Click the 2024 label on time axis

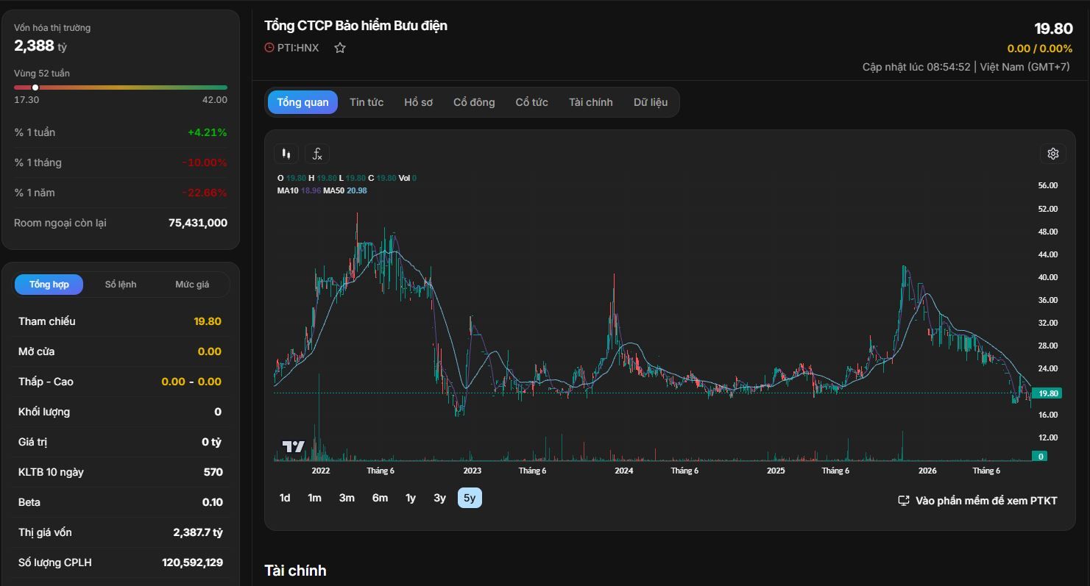pyautogui.click(x=624, y=471)
